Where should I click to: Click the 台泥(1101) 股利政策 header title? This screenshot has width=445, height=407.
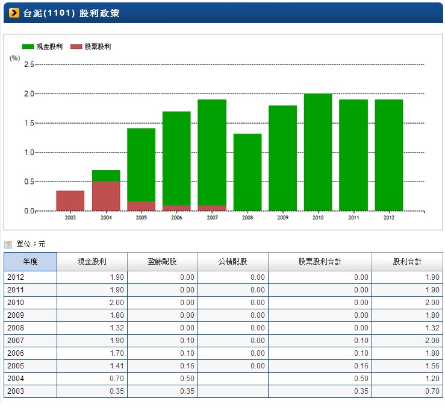tap(71, 13)
